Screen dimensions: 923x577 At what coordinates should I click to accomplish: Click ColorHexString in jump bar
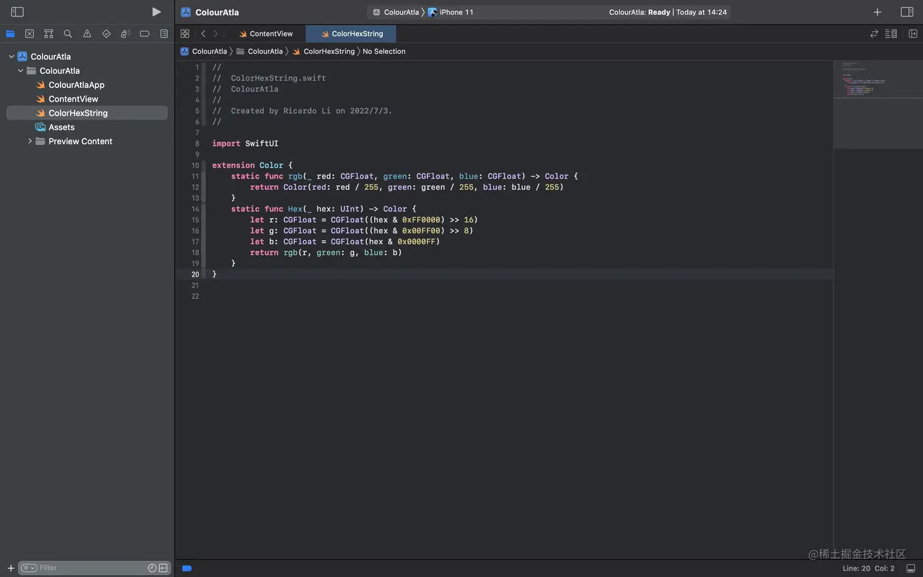point(324,51)
